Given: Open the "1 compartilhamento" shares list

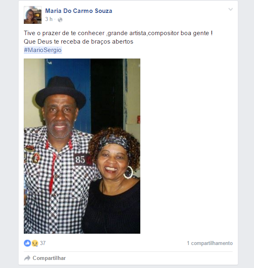Looking at the screenshot, I should click(210, 243).
